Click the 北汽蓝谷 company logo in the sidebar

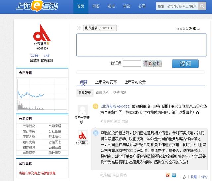pyautogui.click(x=42, y=32)
